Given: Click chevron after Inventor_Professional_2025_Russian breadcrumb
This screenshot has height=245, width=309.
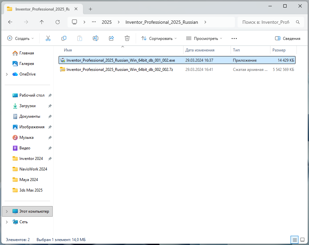Looking at the screenshot, I should (205, 22).
